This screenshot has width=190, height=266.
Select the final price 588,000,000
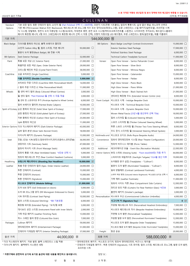[156, 237]
